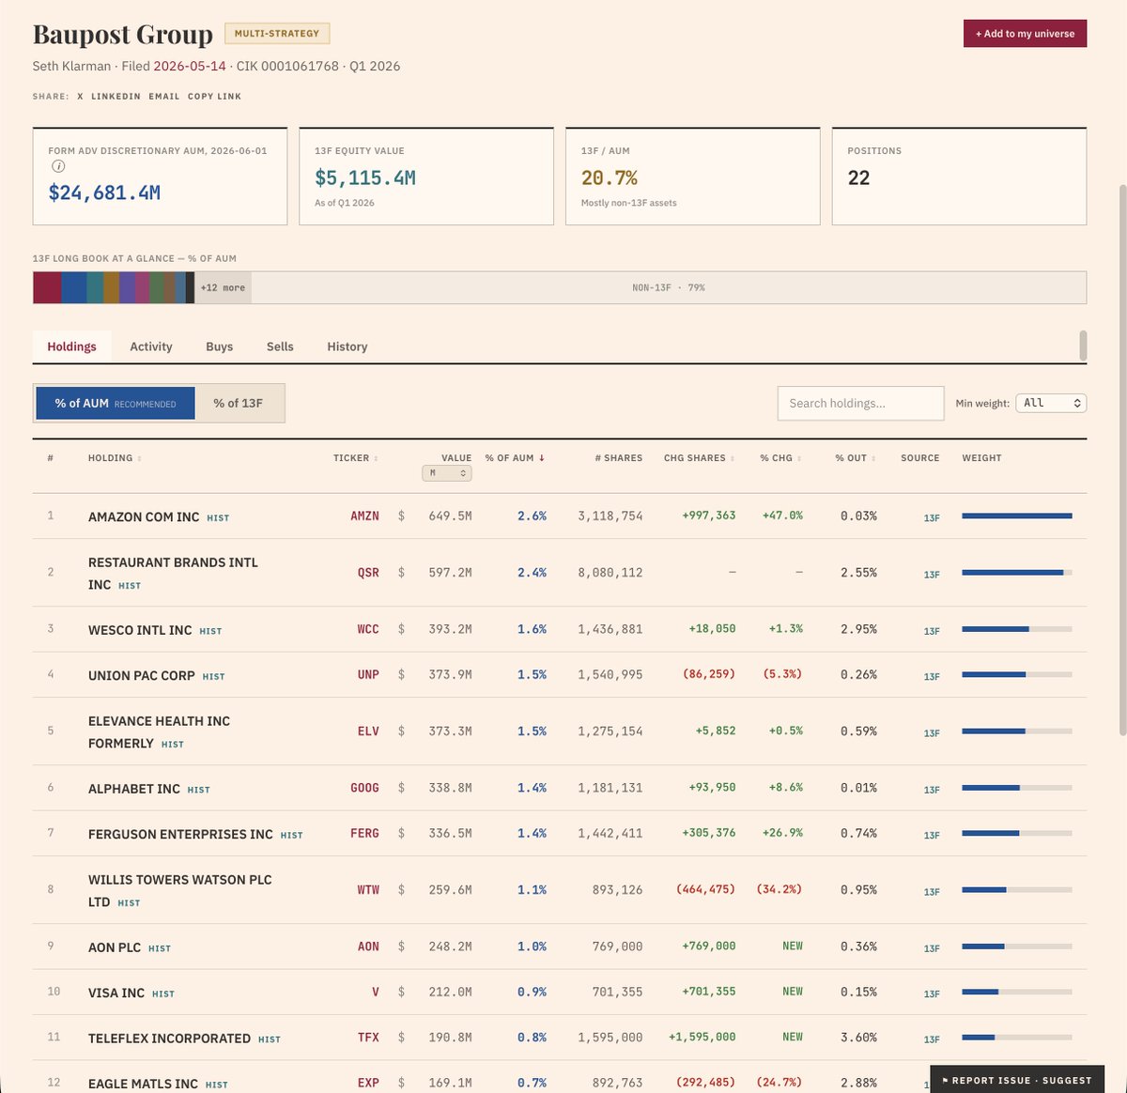
Task: Click 13F source in Wesco row
Action: (x=932, y=631)
